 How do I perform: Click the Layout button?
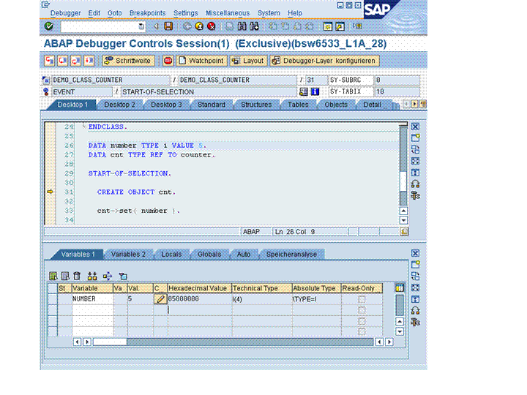[x=248, y=61]
